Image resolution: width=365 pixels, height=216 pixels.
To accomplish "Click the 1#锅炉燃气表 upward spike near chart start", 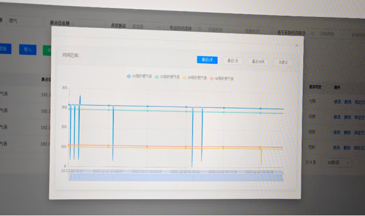I will [80, 100].
